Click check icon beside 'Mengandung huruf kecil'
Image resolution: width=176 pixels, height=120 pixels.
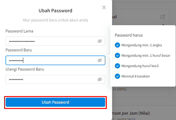117,66
